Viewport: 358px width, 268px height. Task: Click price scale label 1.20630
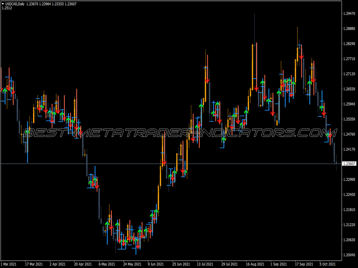point(349,240)
